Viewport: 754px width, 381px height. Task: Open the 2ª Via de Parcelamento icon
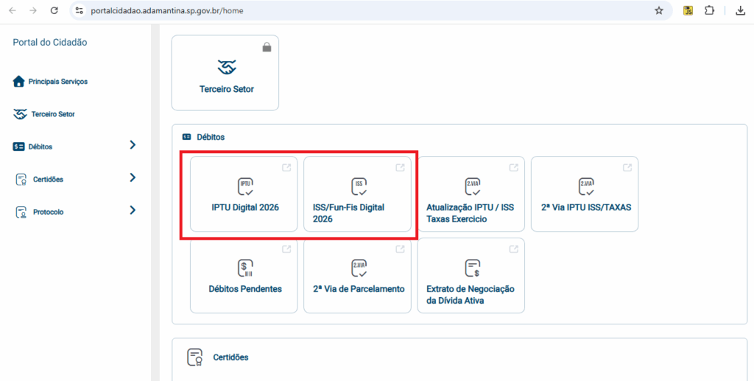coord(358,268)
